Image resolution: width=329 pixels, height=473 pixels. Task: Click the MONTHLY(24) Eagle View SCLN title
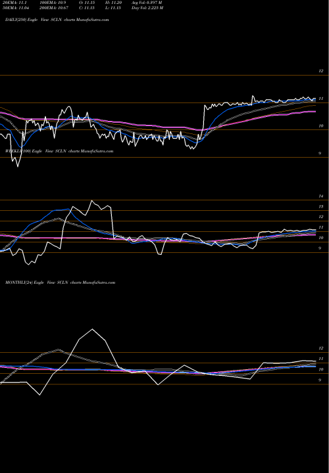pyautogui.click(x=60, y=282)
